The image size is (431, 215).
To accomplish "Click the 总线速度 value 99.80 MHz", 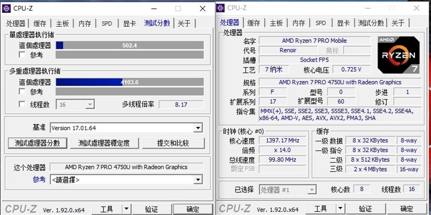I will (282, 160).
